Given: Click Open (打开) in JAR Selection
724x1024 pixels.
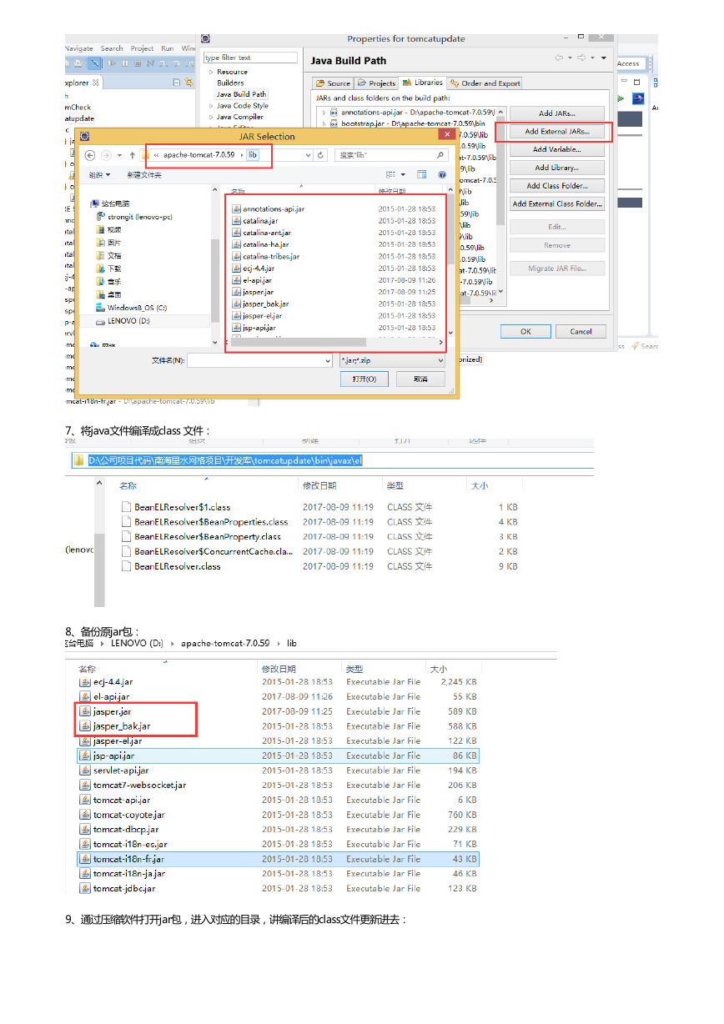Looking at the screenshot, I should (365, 379).
